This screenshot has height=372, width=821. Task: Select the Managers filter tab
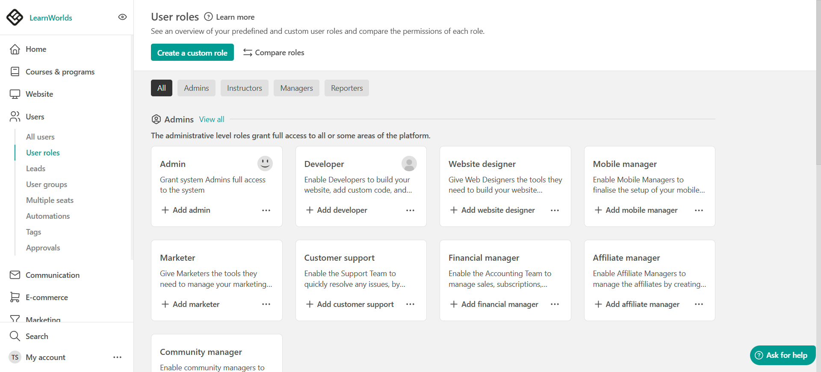coord(296,88)
